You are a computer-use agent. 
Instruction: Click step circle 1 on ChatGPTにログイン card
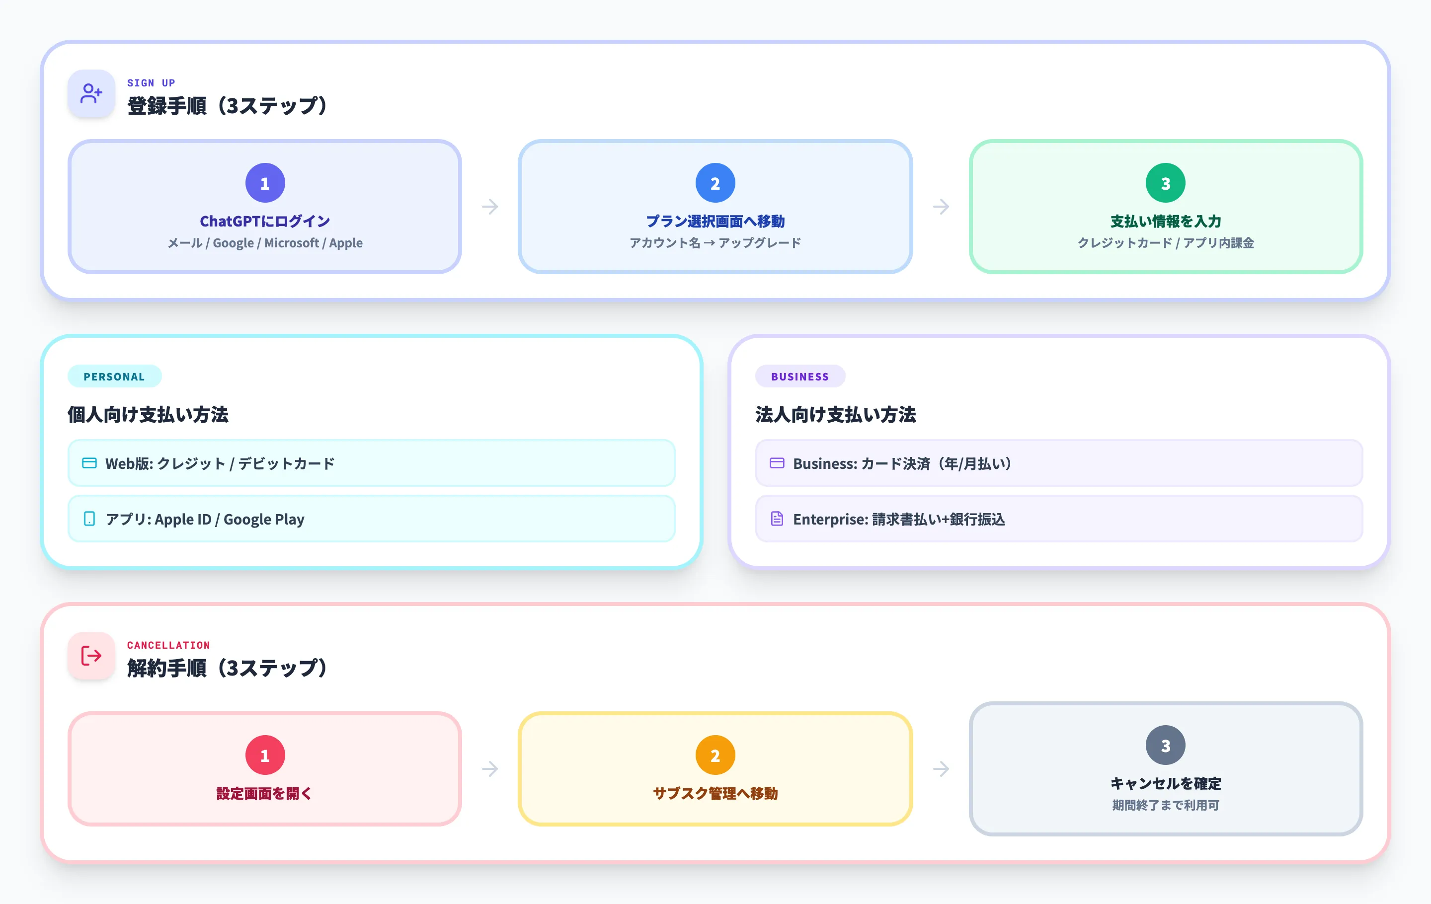coord(264,182)
